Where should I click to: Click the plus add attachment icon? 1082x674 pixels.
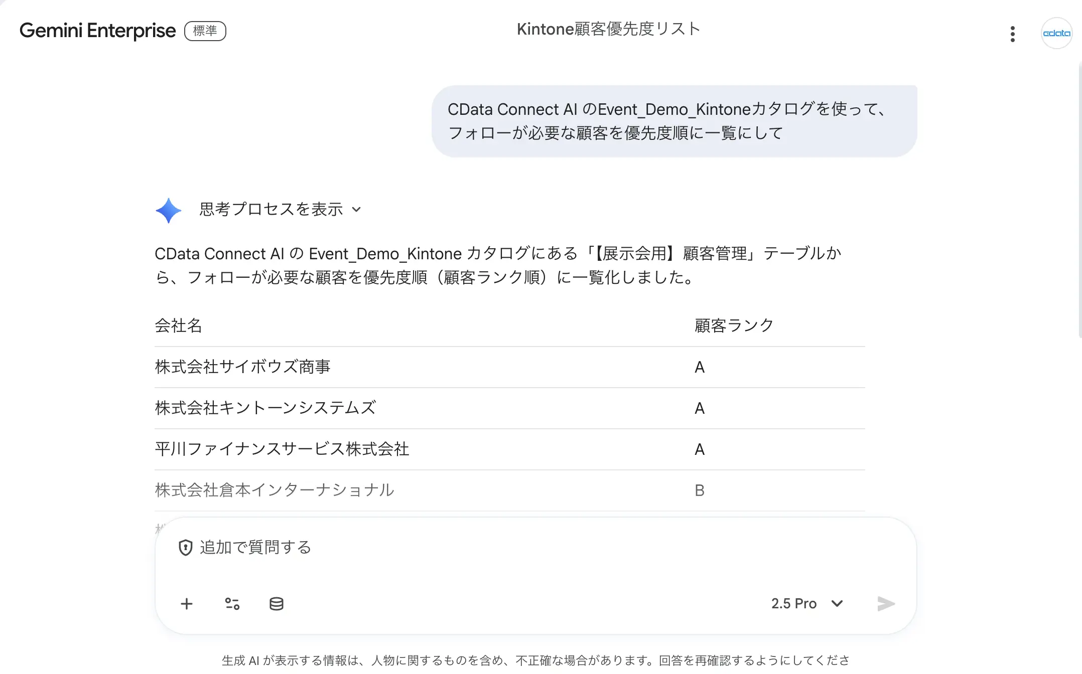187,603
